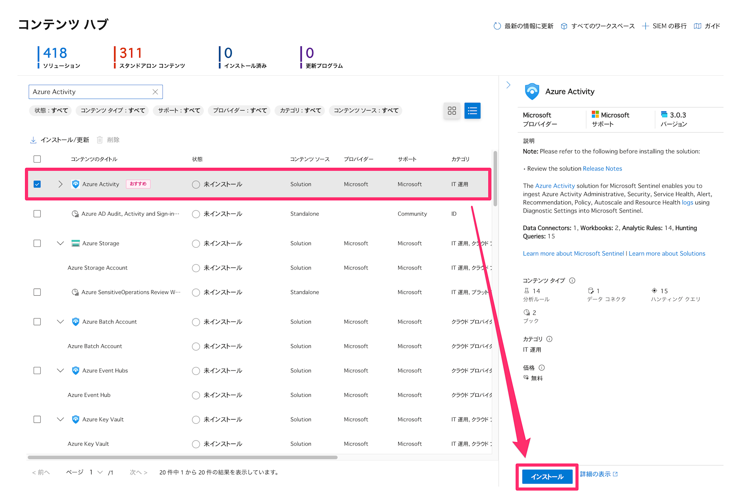The image size is (741, 500).
Task: Expand the Azure Activity row chevron
Action: tap(60, 184)
